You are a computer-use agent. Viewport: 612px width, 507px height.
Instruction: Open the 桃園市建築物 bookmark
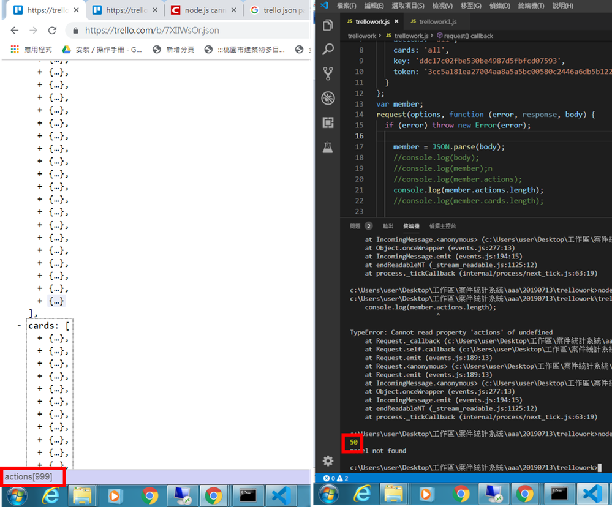pyautogui.click(x=244, y=50)
